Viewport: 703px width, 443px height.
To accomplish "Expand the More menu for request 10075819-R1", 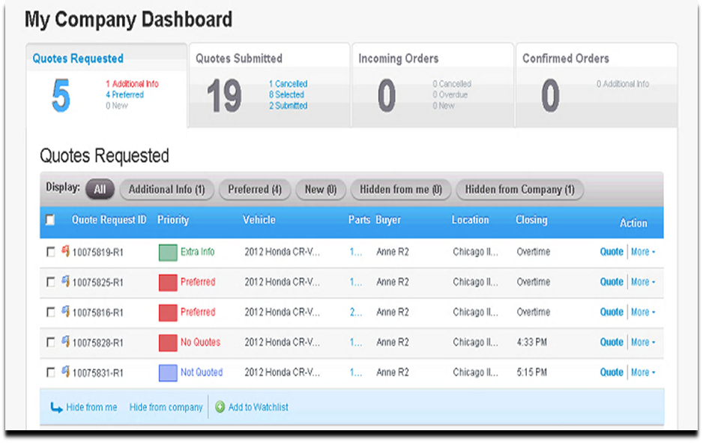I will pyautogui.click(x=642, y=252).
